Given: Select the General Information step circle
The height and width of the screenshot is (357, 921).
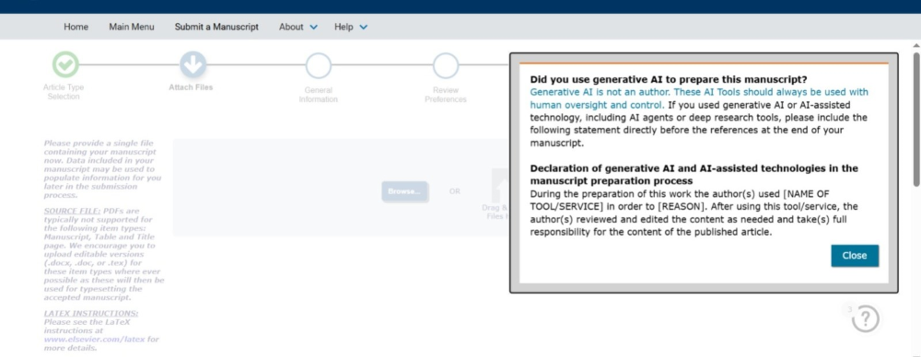Looking at the screenshot, I should tap(319, 65).
